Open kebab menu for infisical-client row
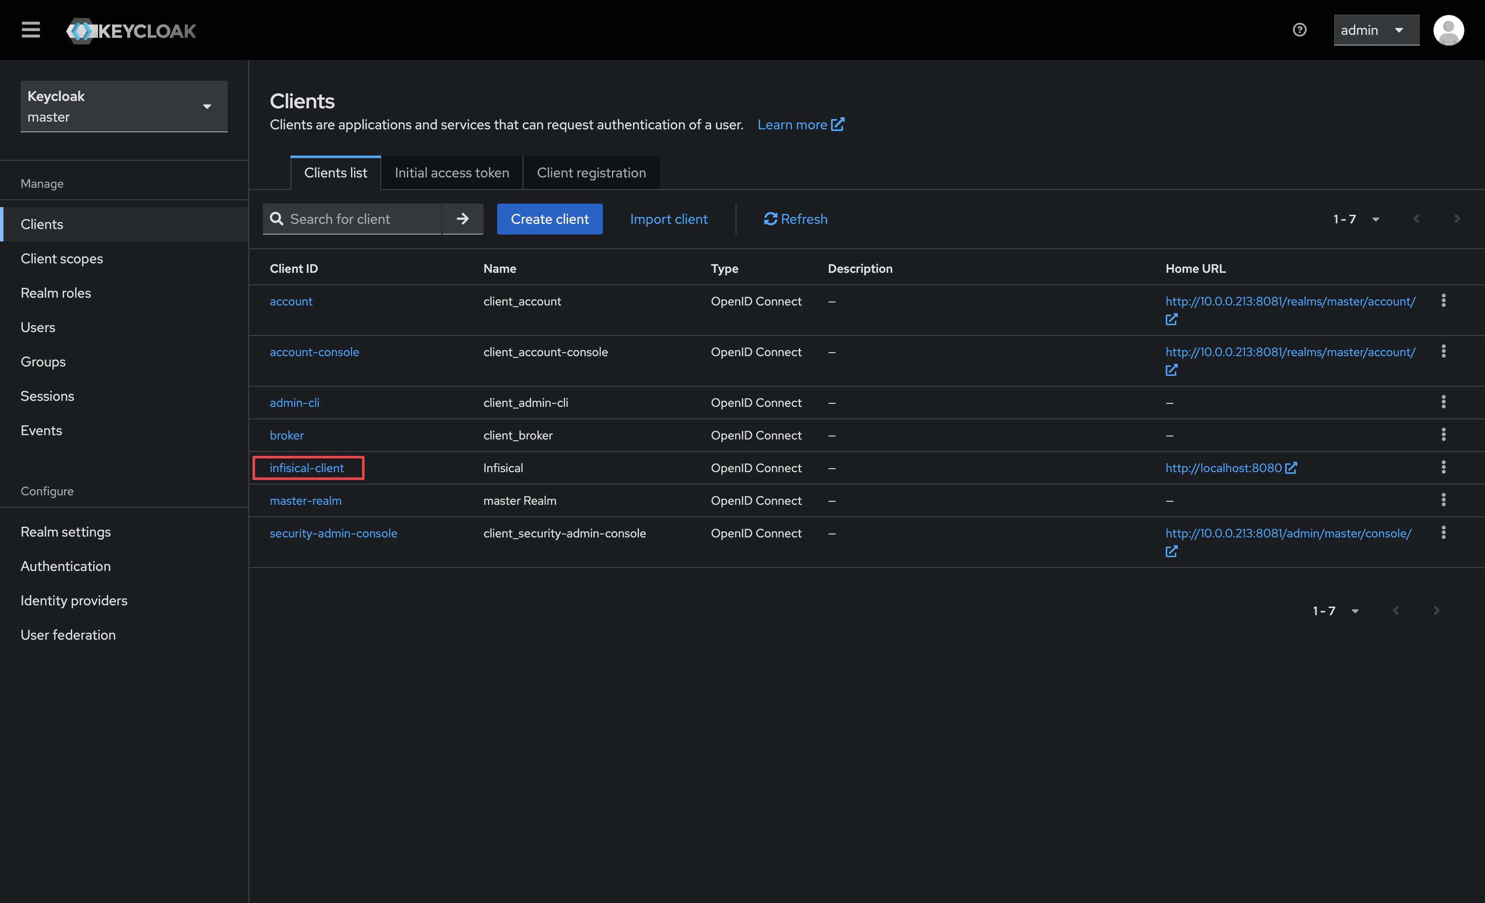Screen dimensions: 1485x903 click(x=1443, y=467)
